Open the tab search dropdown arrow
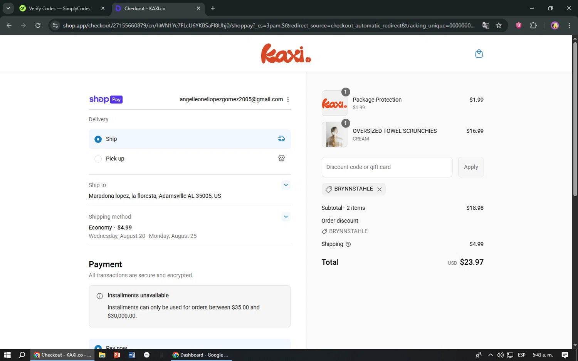The image size is (578, 361). [x=8, y=8]
